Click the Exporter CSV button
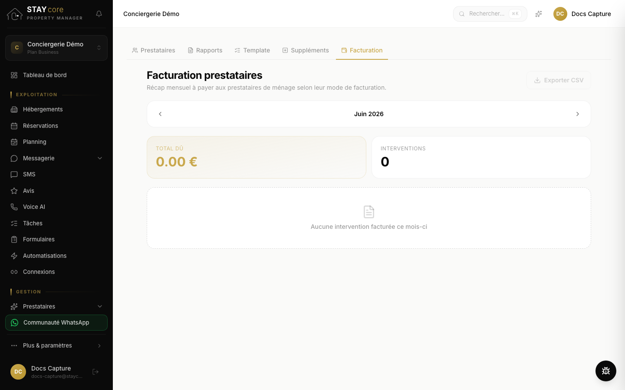The height and width of the screenshot is (390, 625). click(559, 80)
